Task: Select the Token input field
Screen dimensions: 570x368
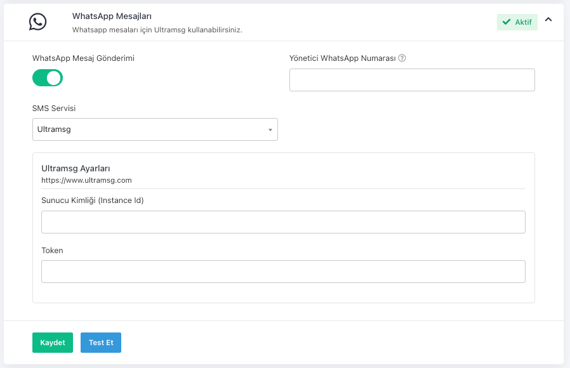Action: (283, 272)
